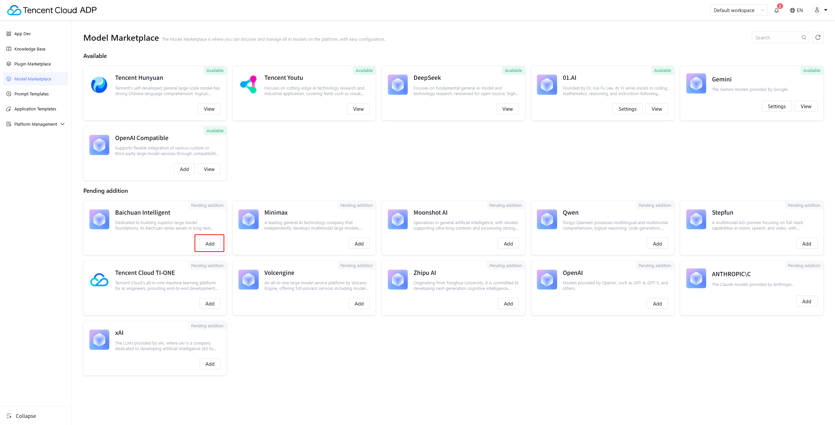This screenshot has width=835, height=425.
Task: Click the Tencent Hunyuan model icon
Action: coord(99,85)
